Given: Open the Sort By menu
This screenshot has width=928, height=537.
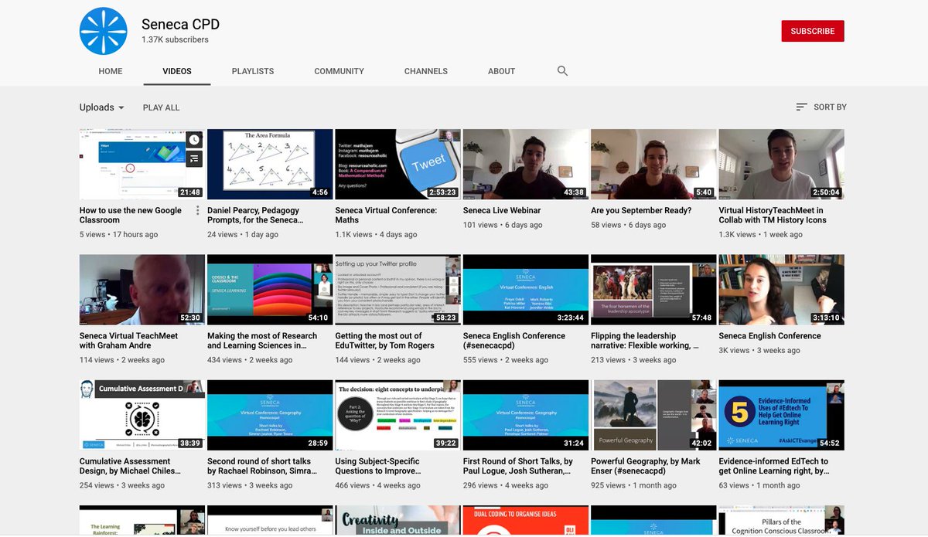Looking at the screenshot, I should [821, 107].
